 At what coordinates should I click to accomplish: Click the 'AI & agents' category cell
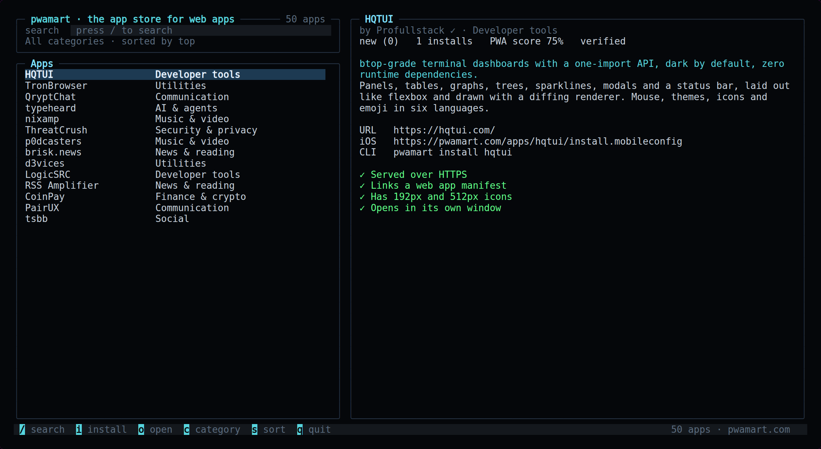pos(186,108)
